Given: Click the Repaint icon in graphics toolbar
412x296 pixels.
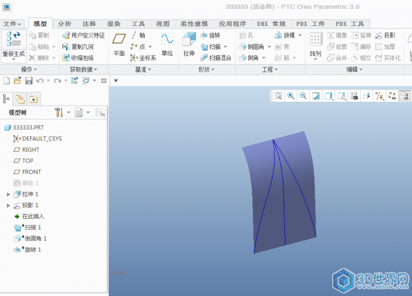Looking at the screenshot, I should pyautogui.click(x=316, y=96).
